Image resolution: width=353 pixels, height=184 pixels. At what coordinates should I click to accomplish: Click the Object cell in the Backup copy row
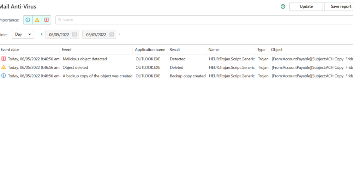(312, 76)
